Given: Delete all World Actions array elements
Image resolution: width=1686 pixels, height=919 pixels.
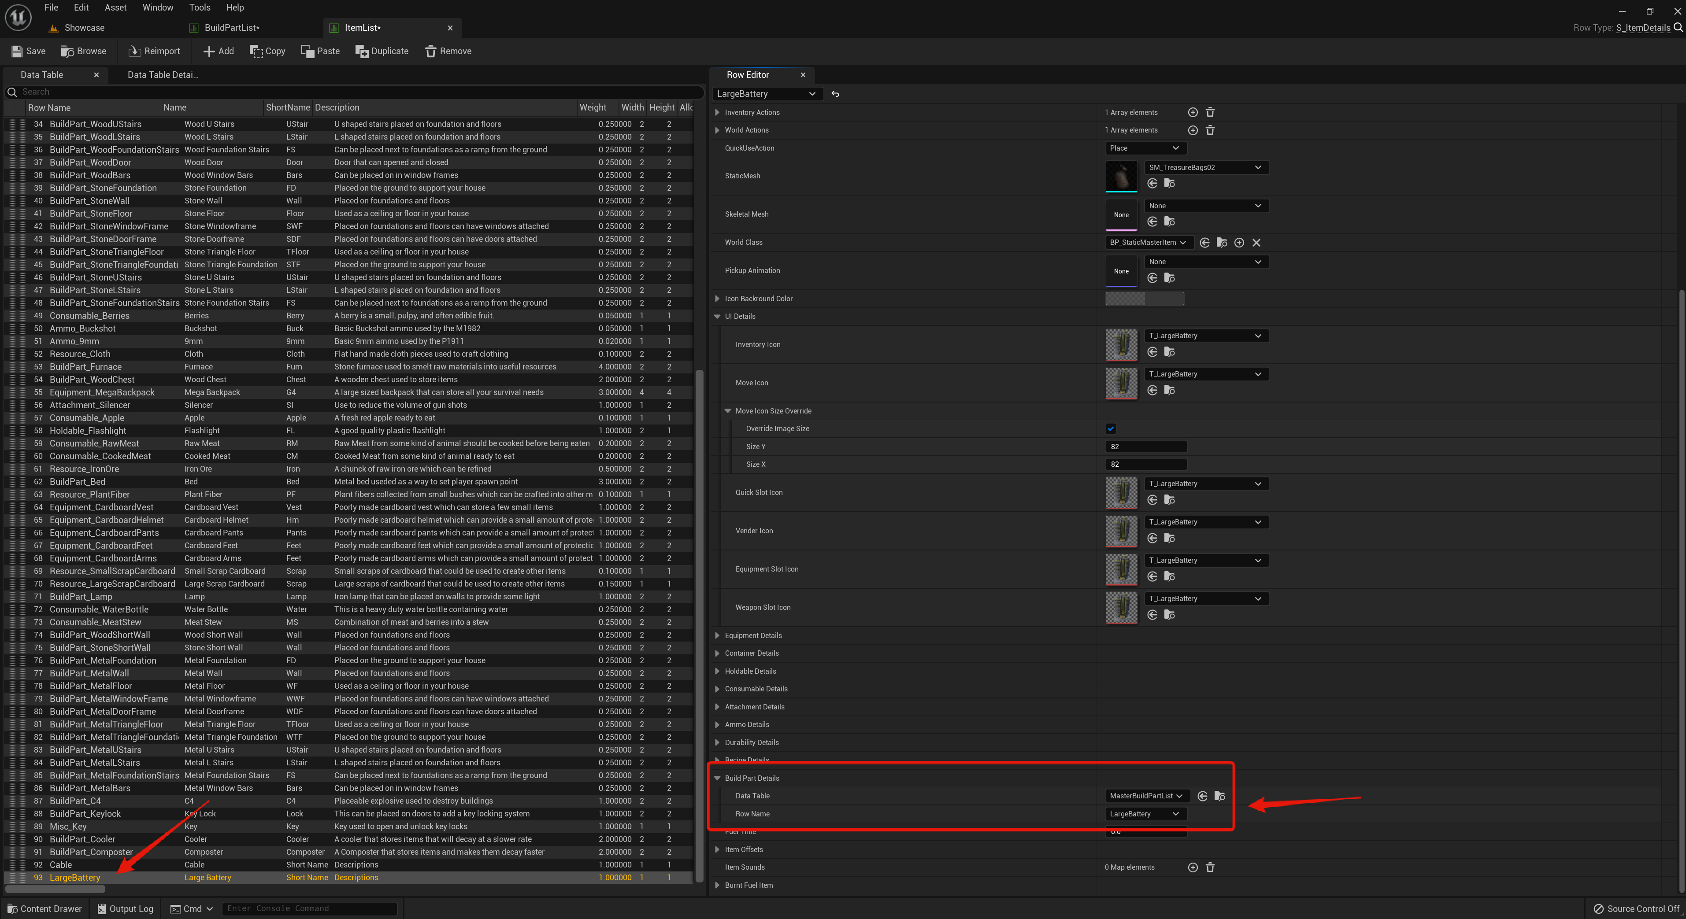Looking at the screenshot, I should [x=1210, y=130].
